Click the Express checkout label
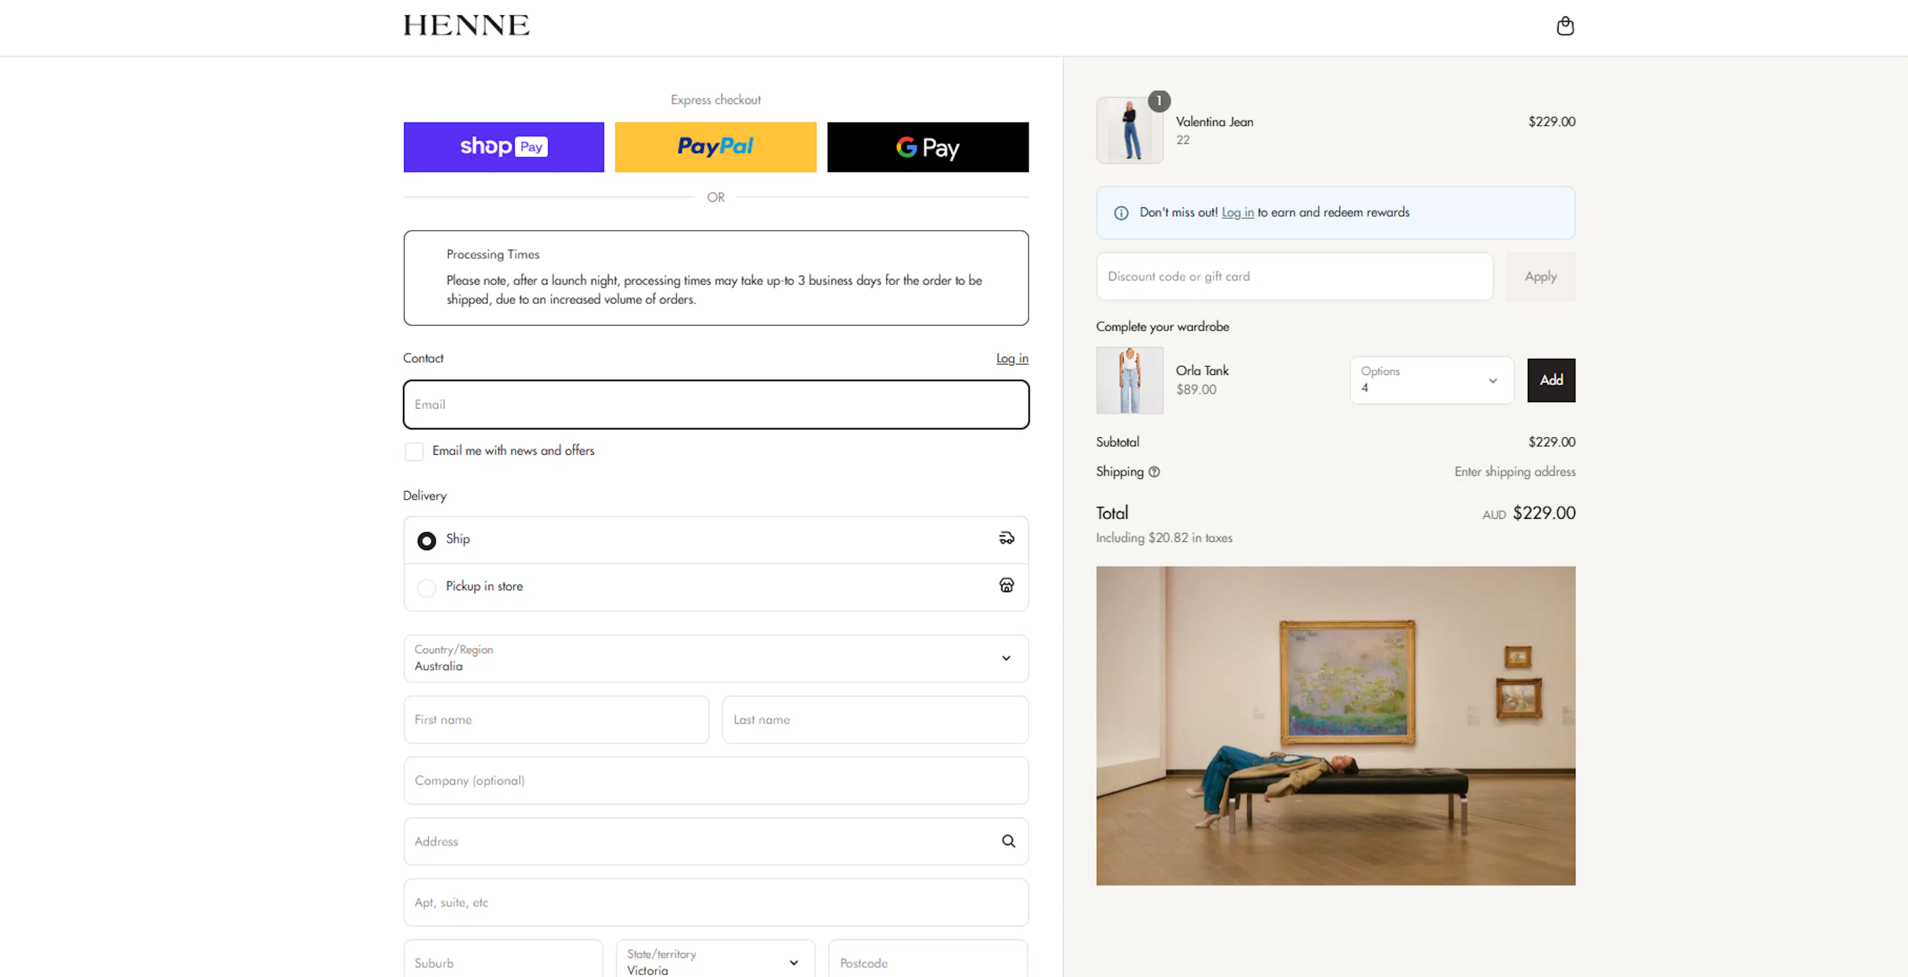The width and height of the screenshot is (1908, 977). coord(715,100)
